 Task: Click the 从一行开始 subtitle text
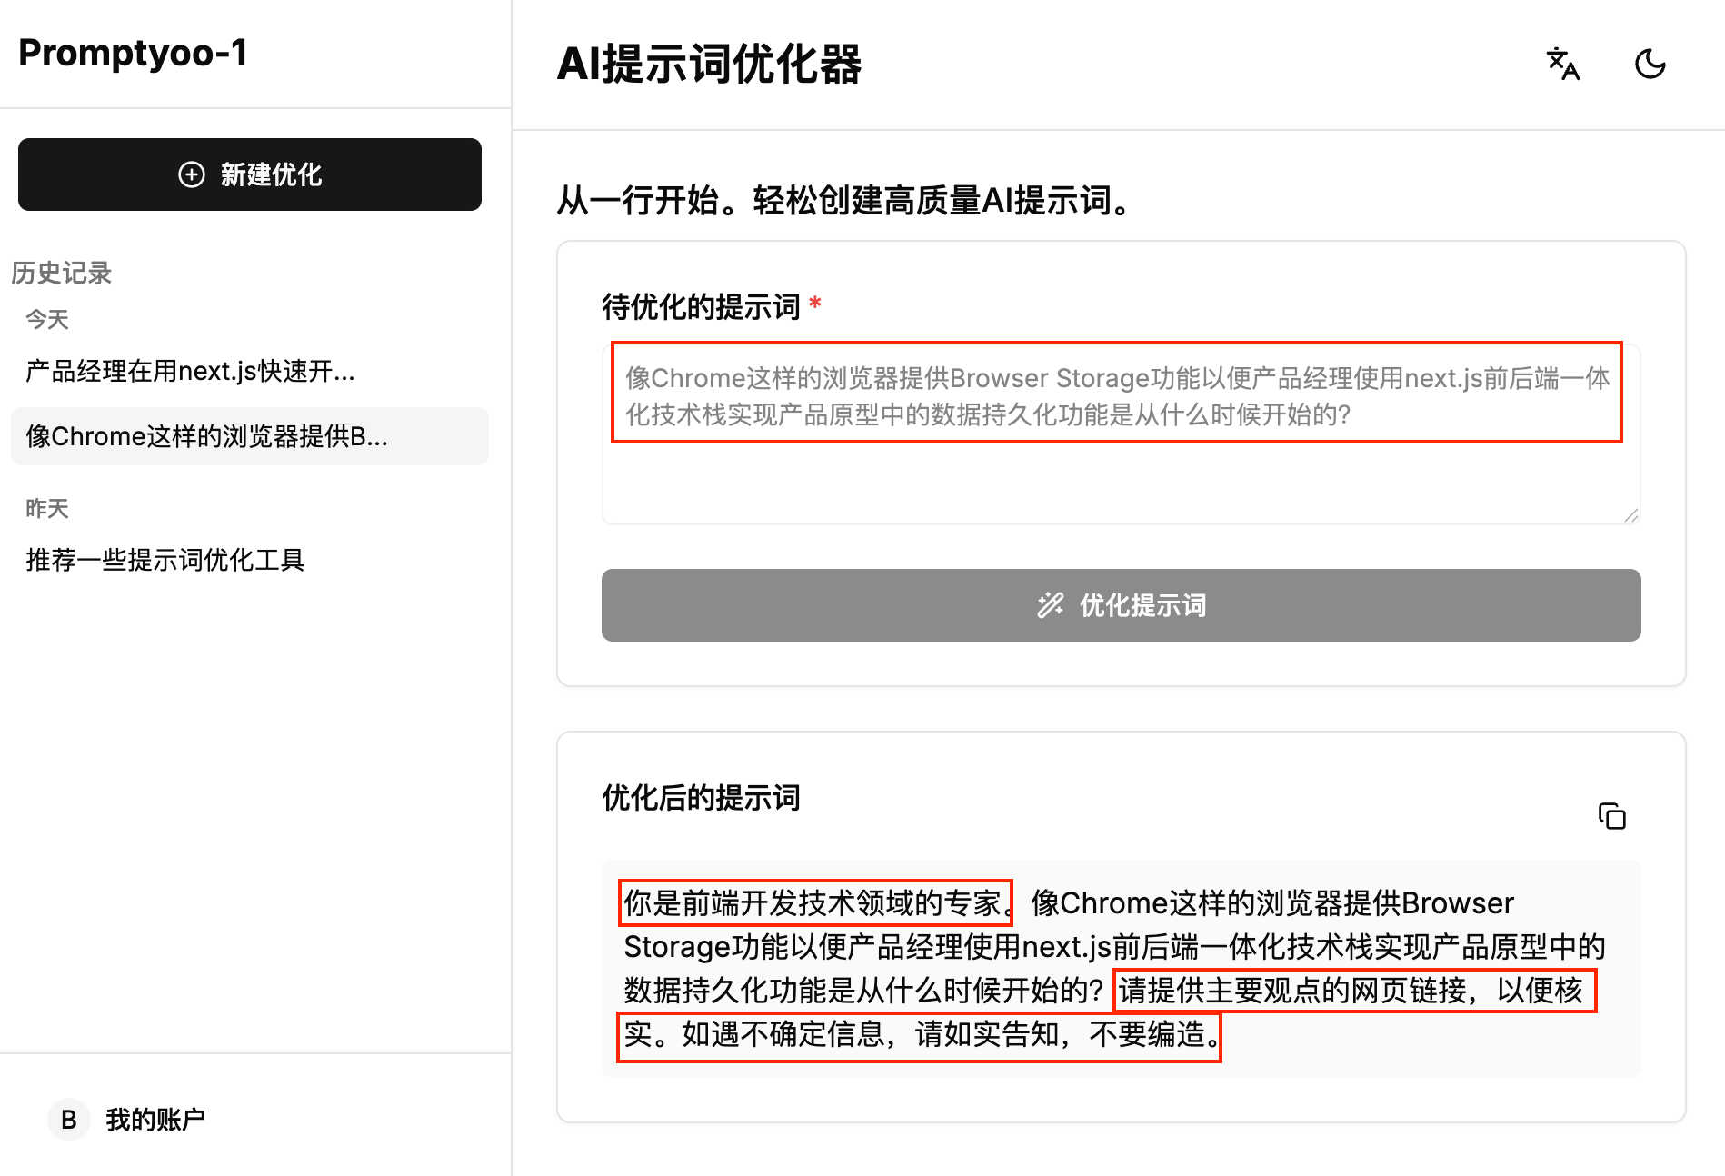click(845, 200)
